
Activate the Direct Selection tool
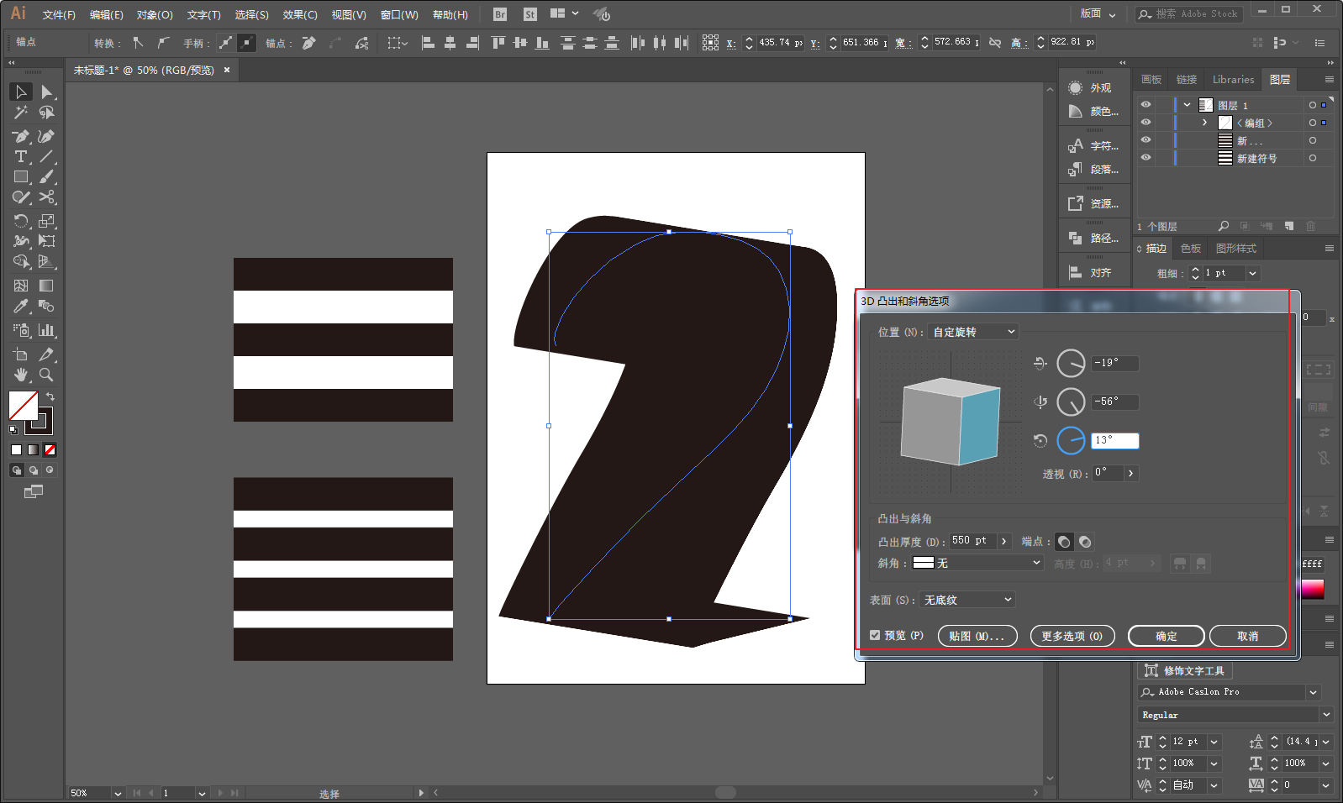tap(46, 92)
